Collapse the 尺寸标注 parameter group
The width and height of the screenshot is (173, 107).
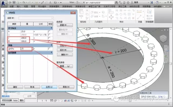click(x=51, y=28)
